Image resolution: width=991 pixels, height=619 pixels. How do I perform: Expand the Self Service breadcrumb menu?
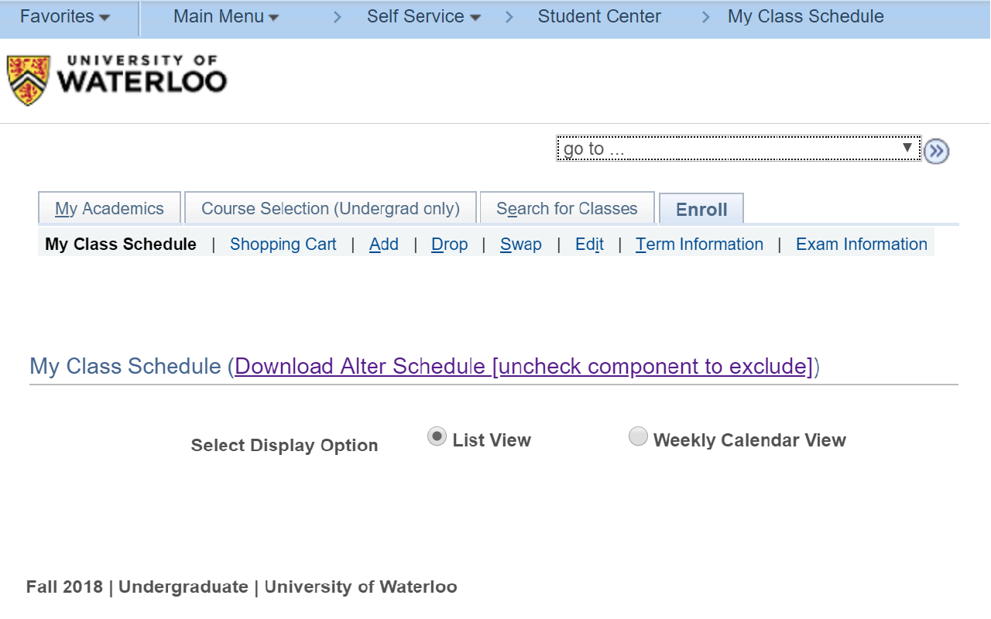423,16
